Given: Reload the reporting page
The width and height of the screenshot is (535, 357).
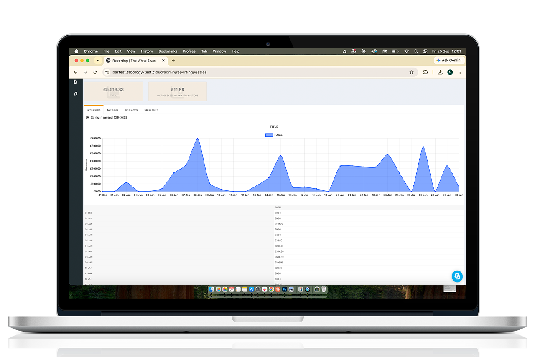Looking at the screenshot, I should click(95, 72).
